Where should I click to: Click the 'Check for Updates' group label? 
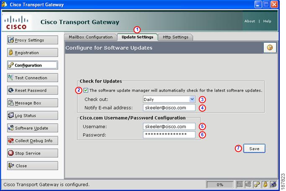pos(100,81)
